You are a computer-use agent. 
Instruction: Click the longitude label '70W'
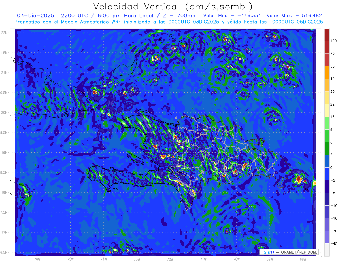[x=236, y=259]
